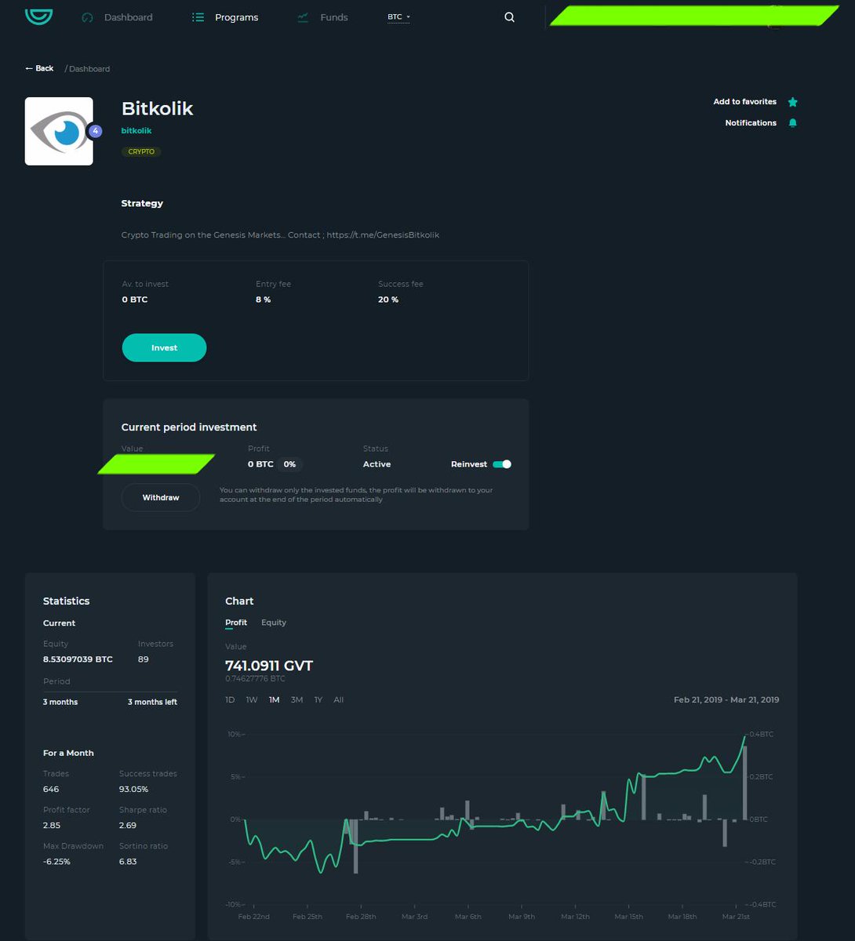Open the BTC currency dropdown
Screen dimensions: 855x941
398,17
